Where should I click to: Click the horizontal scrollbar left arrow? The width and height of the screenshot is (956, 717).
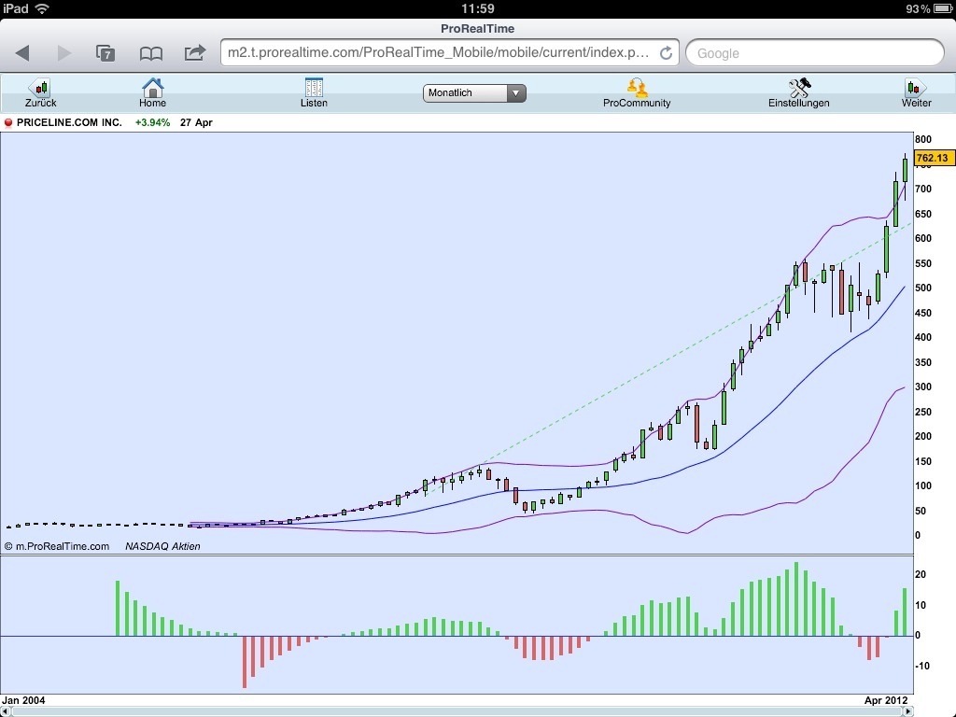6,711
